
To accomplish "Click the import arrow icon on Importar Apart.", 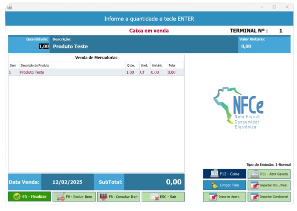I will coord(213,197).
